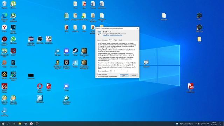Select the Recycle Bin desktop icon
This screenshot has height=126, width=224.
(x=5, y=5)
